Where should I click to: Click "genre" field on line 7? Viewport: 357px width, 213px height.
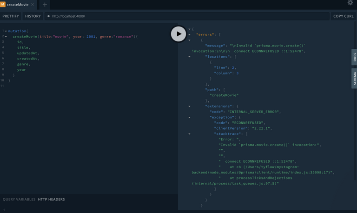[23, 64]
